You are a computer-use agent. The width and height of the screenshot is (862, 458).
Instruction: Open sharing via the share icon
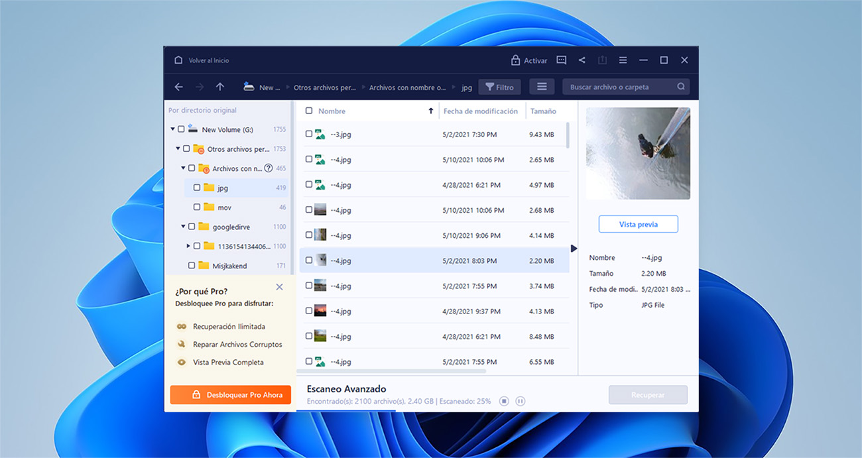tap(582, 60)
